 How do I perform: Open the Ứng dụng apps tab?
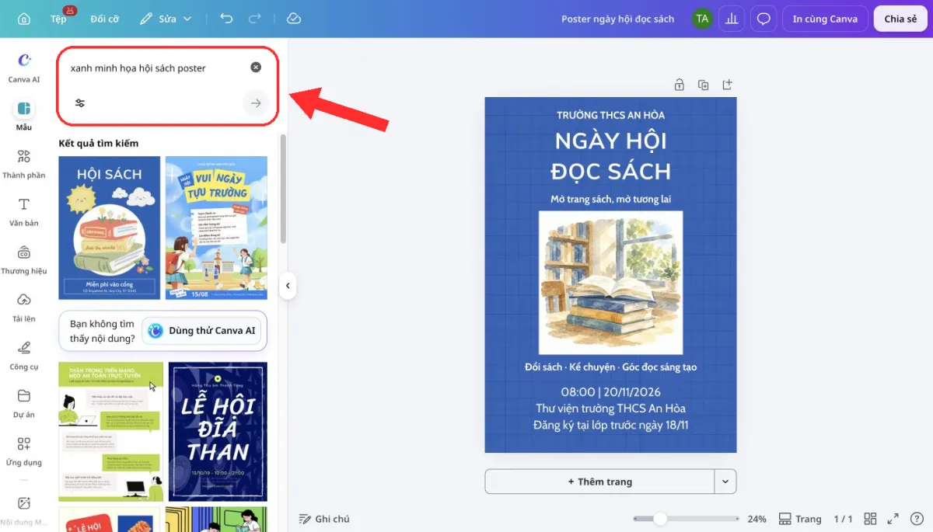tap(24, 450)
